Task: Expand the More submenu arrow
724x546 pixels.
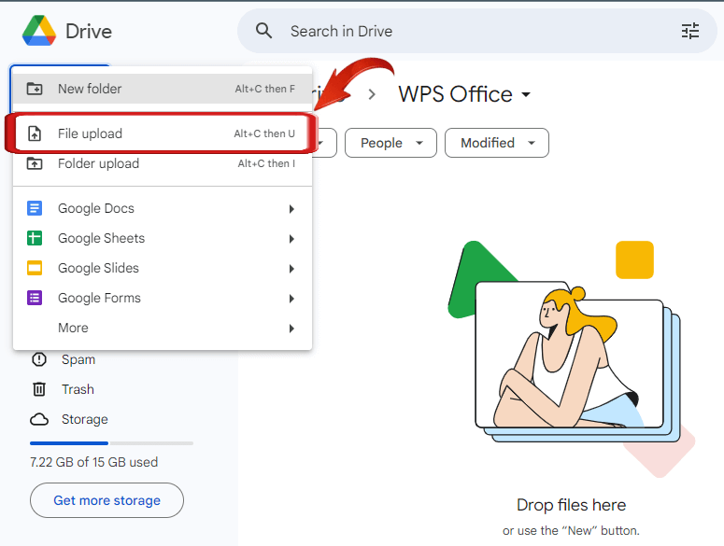Action: pyautogui.click(x=291, y=329)
